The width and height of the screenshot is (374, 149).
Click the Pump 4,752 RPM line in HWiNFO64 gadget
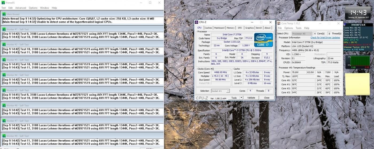[x=353, y=49]
